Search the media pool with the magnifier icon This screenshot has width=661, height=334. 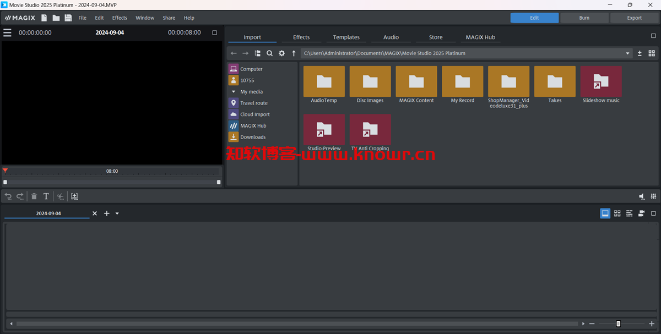269,53
